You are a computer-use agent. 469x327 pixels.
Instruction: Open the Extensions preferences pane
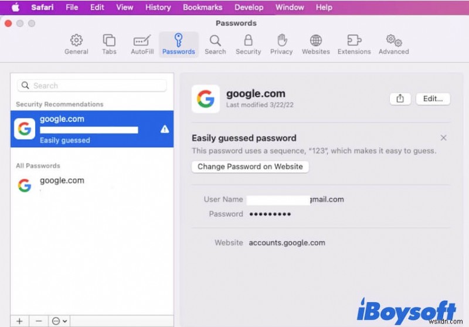(x=354, y=45)
